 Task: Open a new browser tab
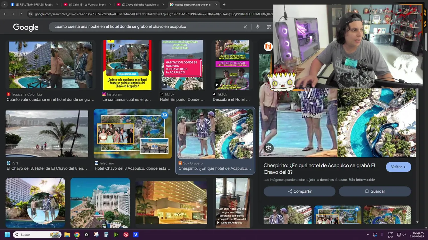224,5
